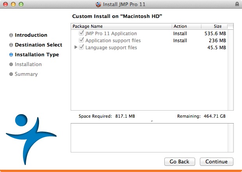Image resolution: width=242 pixels, height=172 pixels.
Task: Click the Go Back button
Action: (x=180, y=162)
